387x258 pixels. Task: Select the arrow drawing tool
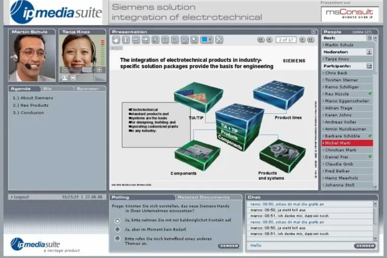click(x=146, y=40)
